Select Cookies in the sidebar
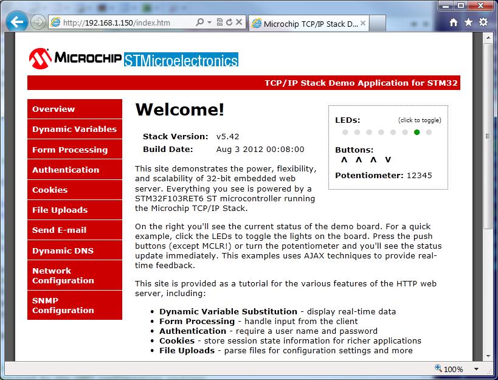This screenshot has width=498, height=380. tap(75, 190)
